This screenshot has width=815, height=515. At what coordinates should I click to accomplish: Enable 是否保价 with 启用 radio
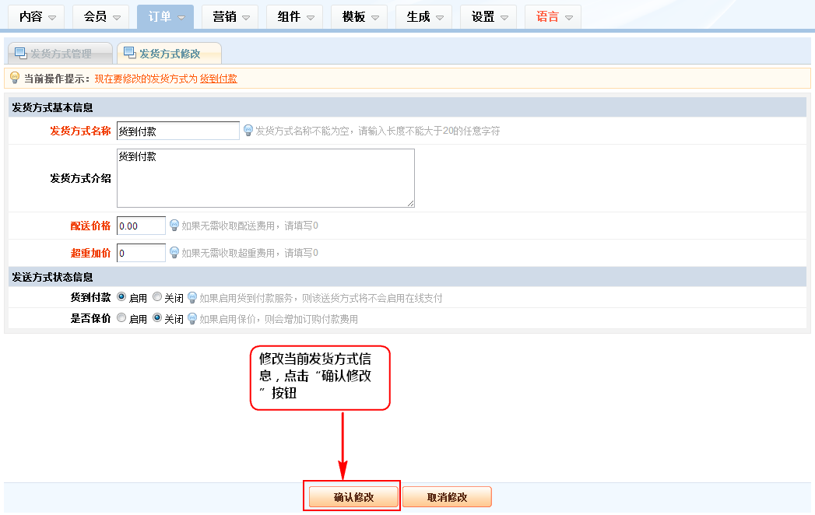[x=121, y=318]
